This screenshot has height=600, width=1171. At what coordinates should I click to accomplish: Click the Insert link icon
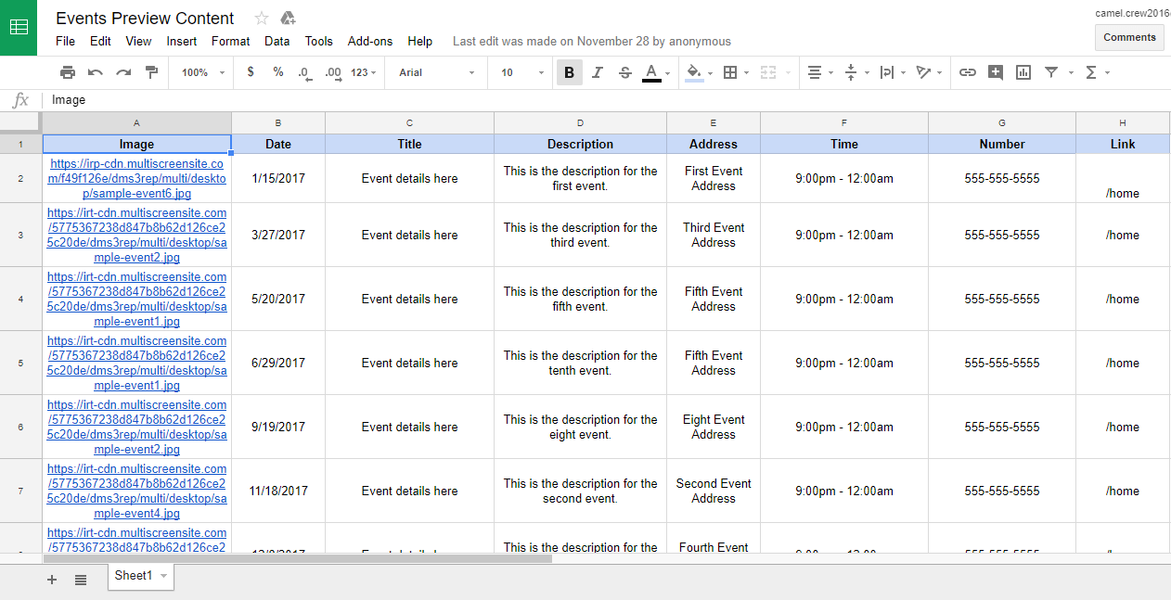pos(968,72)
